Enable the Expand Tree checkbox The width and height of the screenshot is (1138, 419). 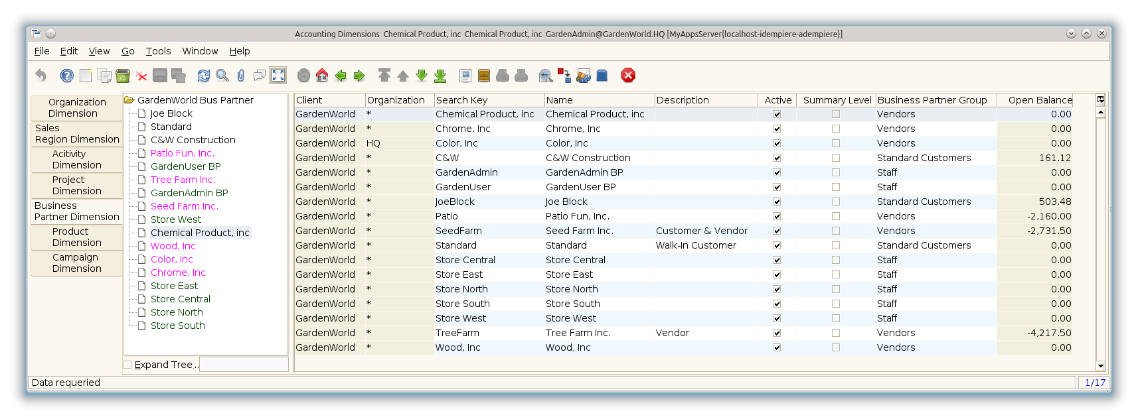point(128,365)
